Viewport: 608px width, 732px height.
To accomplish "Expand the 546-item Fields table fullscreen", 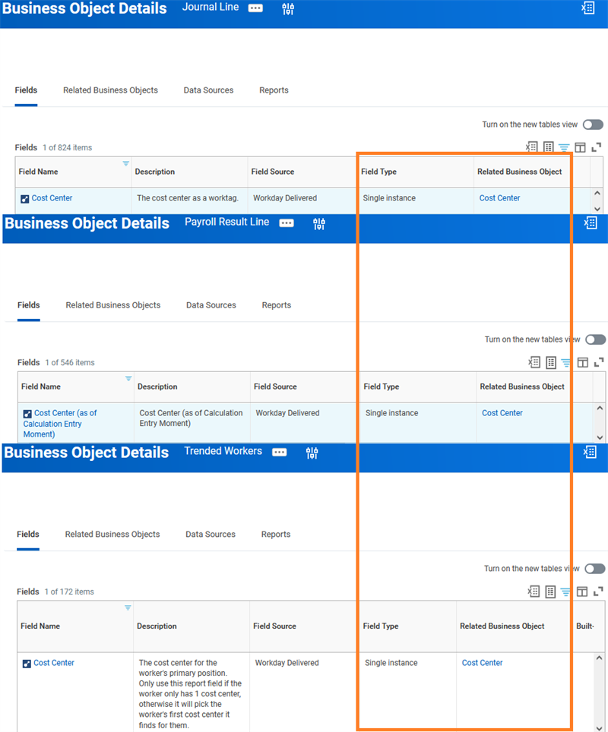I will 599,363.
